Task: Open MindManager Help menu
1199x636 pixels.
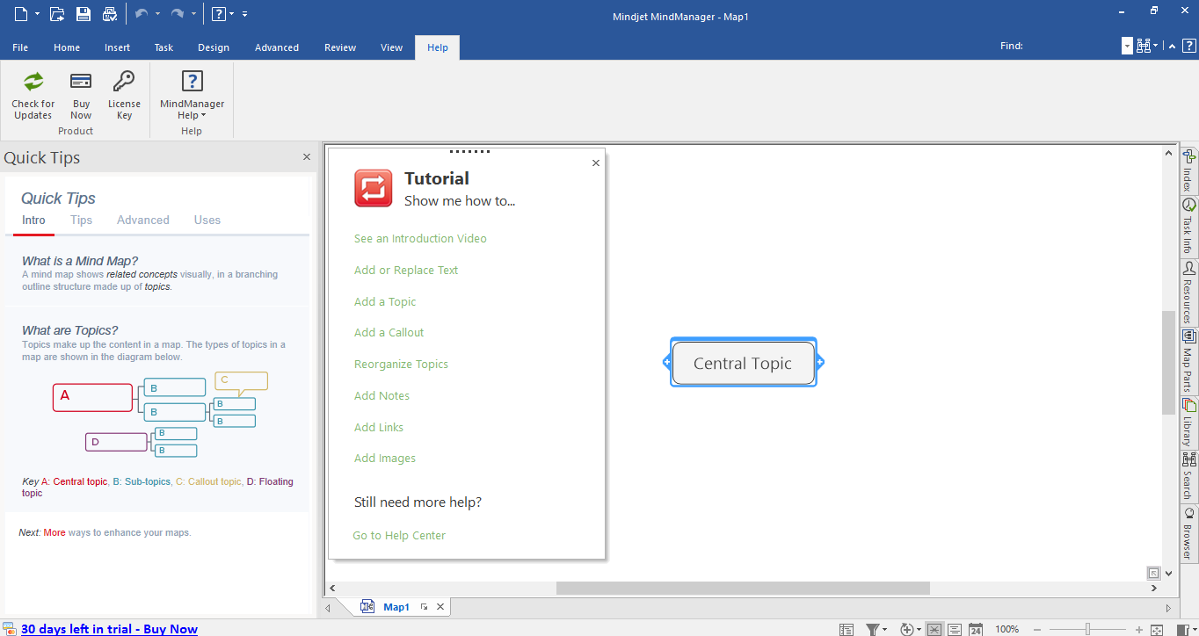Action: click(x=192, y=96)
